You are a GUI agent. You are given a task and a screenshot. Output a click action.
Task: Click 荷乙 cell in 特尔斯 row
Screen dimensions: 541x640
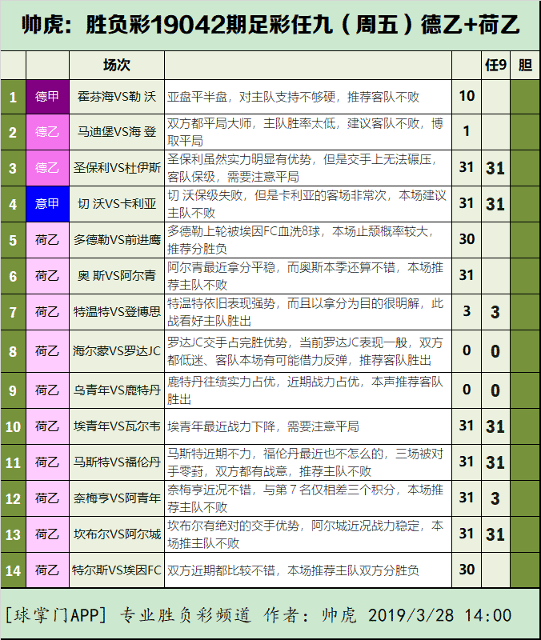pos(47,570)
